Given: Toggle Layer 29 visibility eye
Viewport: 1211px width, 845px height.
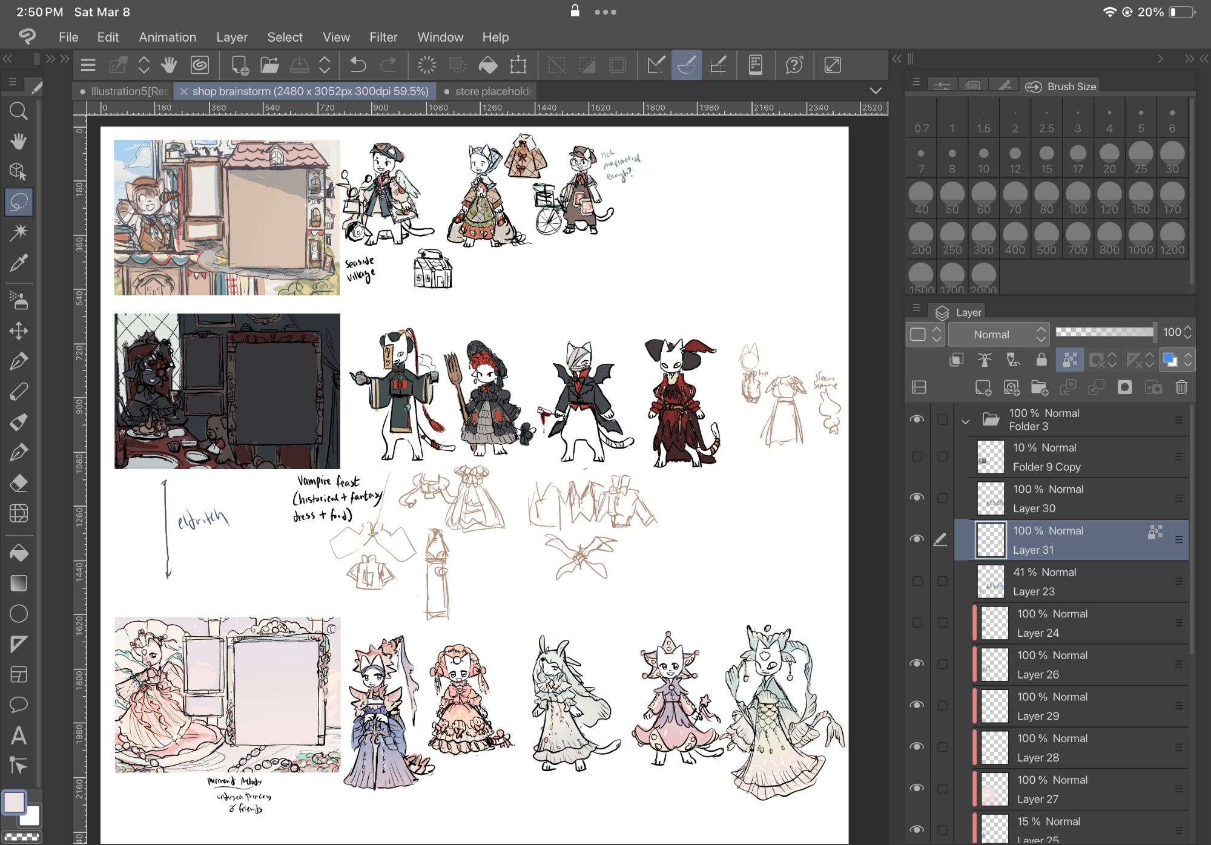Looking at the screenshot, I should point(917,705).
